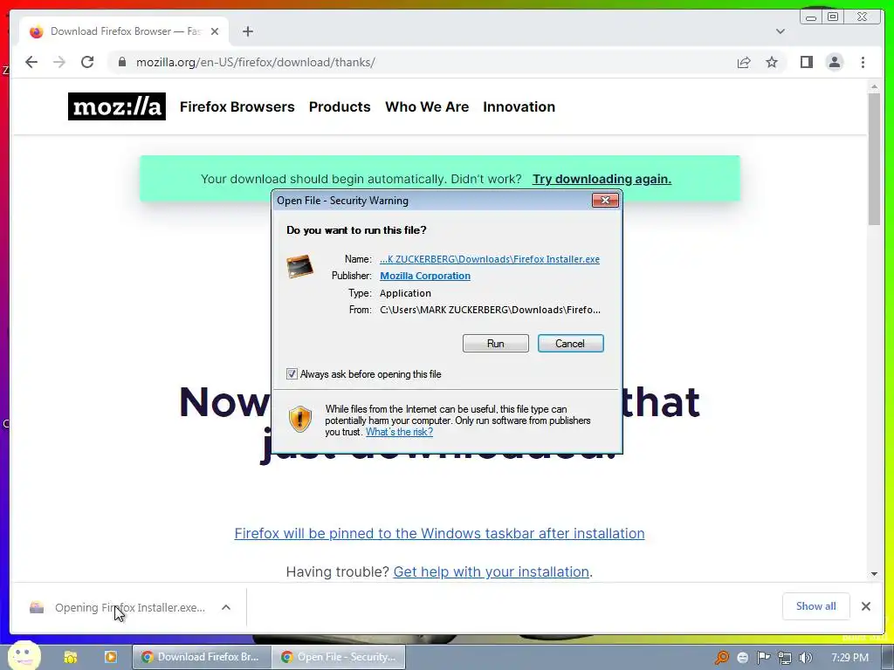Click the round grey tray icon
The width and height of the screenshot is (894, 670).
tap(742, 658)
